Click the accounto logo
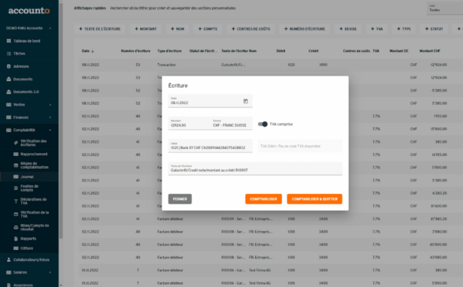Screen dimensions: 463x287 (x=29, y=10)
